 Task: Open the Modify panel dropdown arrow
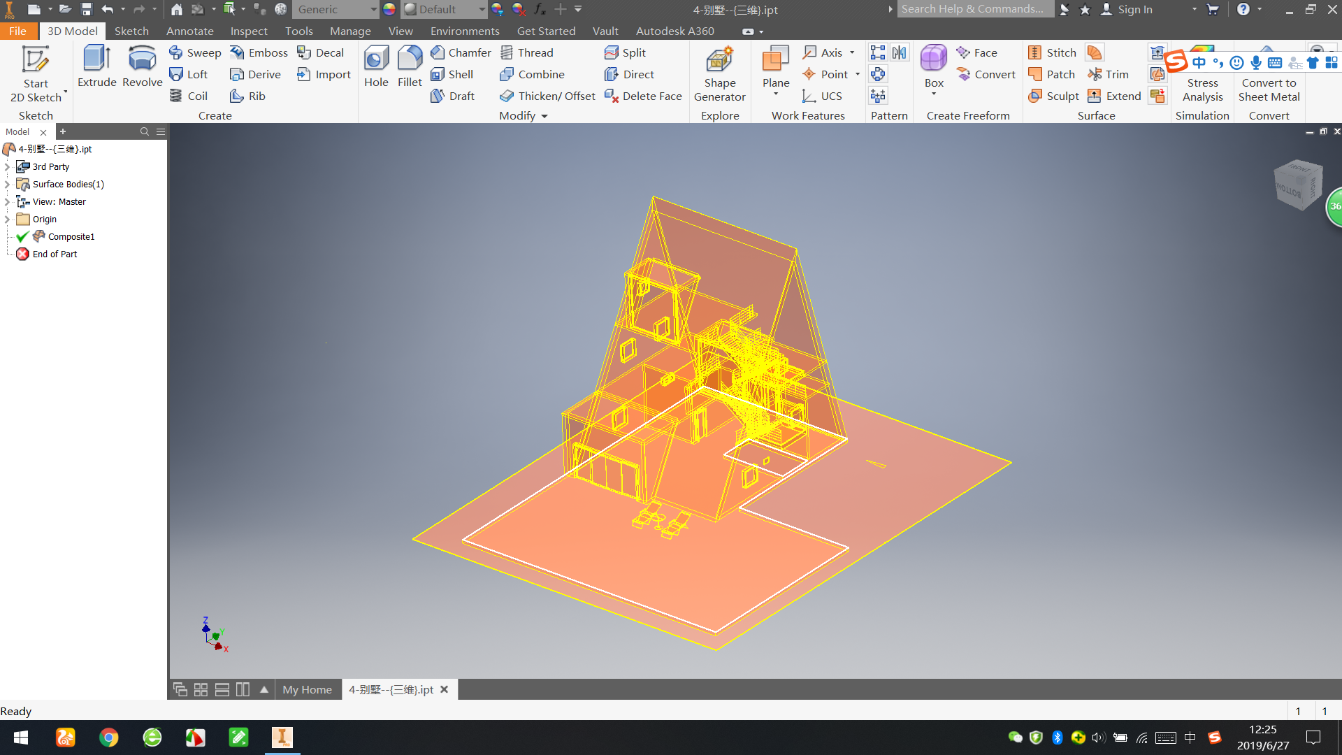pos(544,116)
